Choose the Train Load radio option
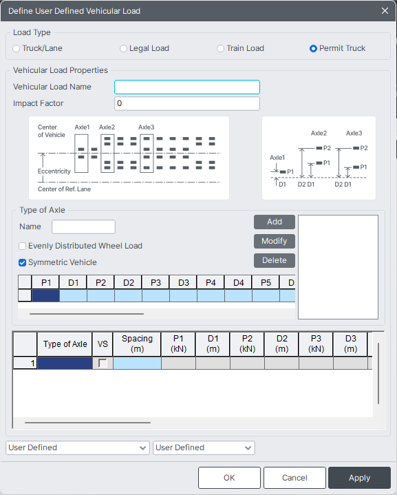397x495 pixels. (220, 49)
